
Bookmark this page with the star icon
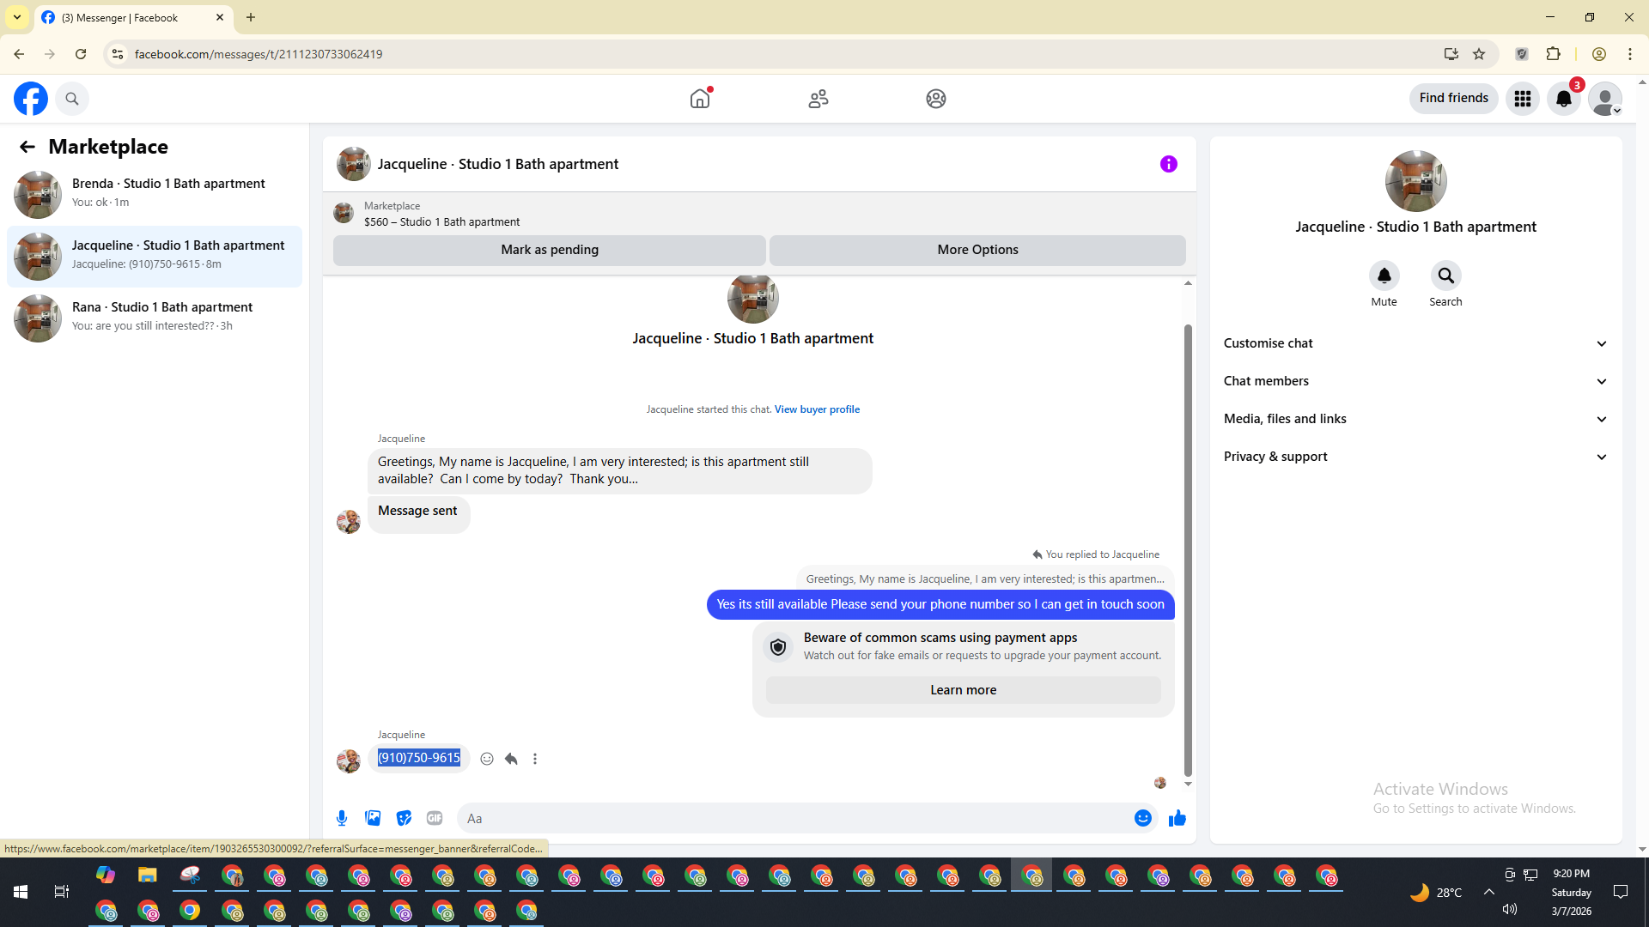1479,54
